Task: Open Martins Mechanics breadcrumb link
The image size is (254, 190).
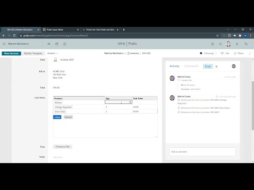Action: 114,53
